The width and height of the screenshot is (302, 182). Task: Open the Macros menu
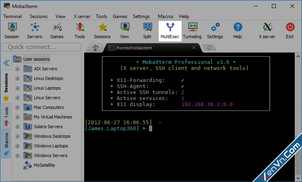(165, 16)
